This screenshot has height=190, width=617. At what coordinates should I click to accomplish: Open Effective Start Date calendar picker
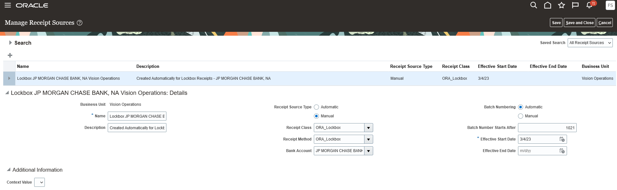(x=562, y=139)
